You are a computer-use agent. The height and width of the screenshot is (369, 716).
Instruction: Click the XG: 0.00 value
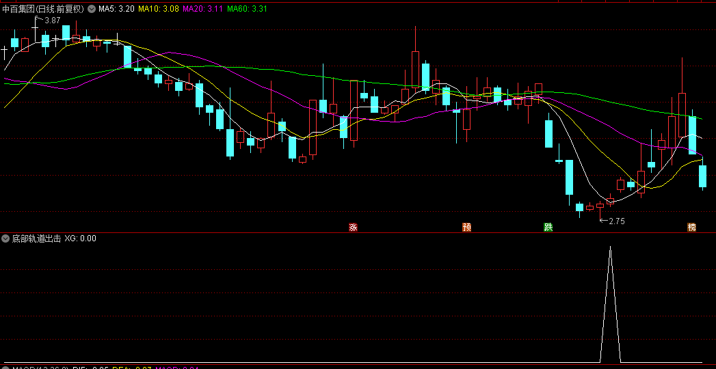click(x=81, y=238)
